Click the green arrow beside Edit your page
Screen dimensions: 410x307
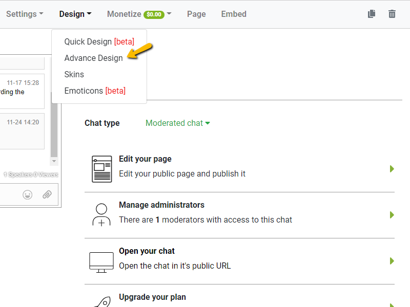point(392,169)
